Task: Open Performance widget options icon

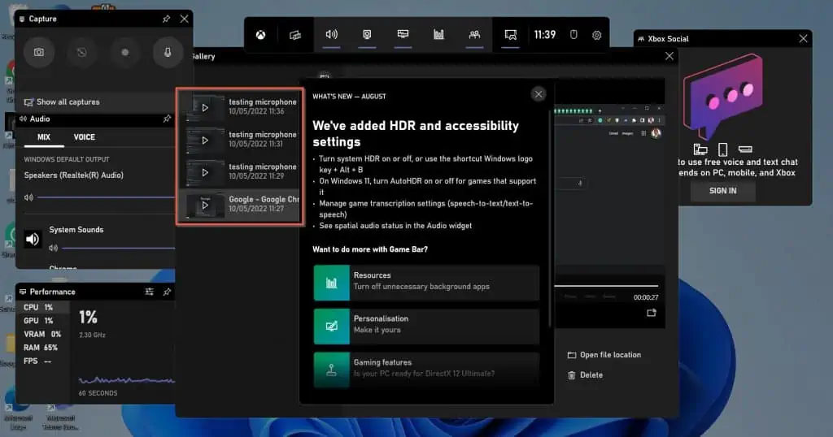Action: (x=149, y=292)
